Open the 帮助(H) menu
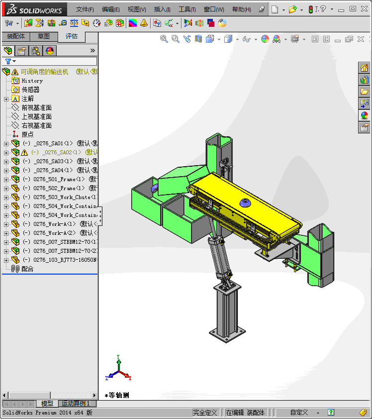The width and height of the screenshot is (372, 419). point(241,9)
